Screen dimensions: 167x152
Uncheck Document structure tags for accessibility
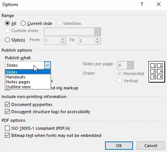[x=7, y=112]
